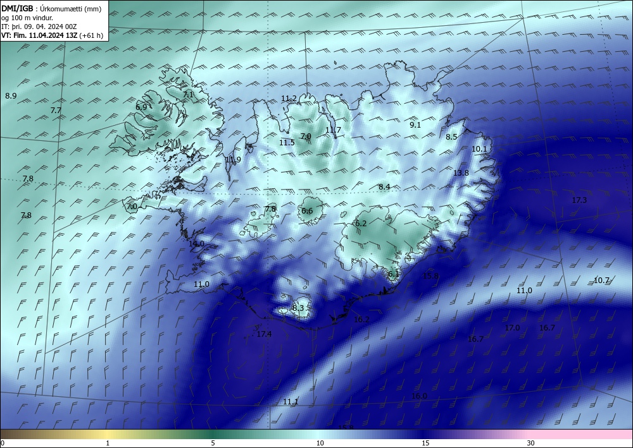Click the 11.9 value label
This screenshot has height=448, width=633.
click(233, 159)
